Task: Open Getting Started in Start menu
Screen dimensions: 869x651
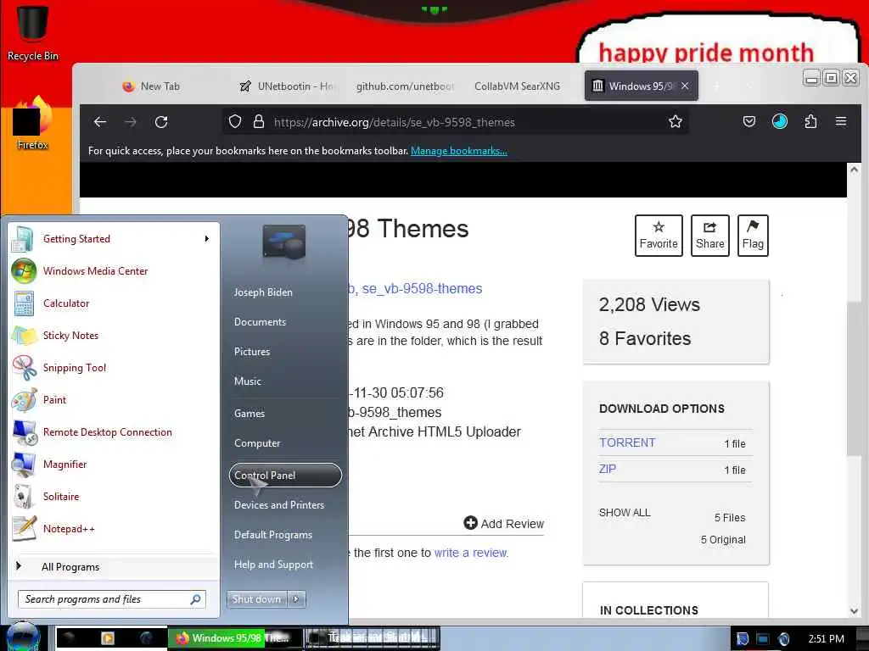Action: pyautogui.click(x=114, y=238)
